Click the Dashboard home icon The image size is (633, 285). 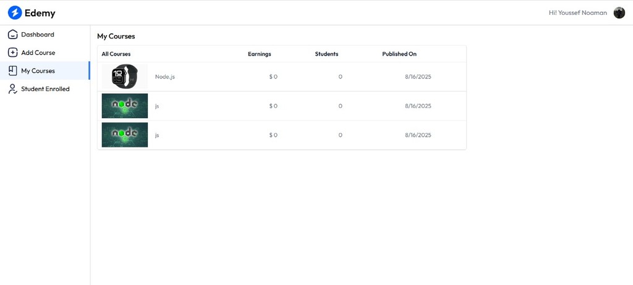[12, 35]
